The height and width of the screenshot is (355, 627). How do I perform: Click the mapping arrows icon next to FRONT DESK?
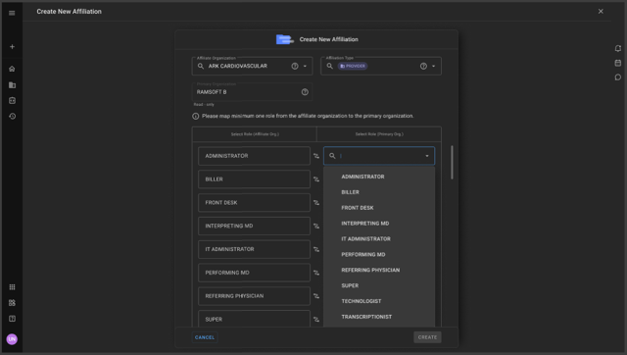pos(316,203)
